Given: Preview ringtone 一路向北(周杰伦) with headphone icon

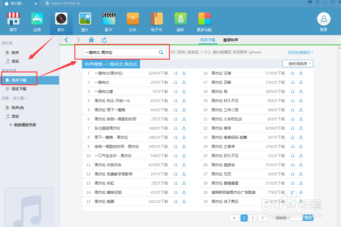Looking at the screenshot, I should (x=176, y=74).
